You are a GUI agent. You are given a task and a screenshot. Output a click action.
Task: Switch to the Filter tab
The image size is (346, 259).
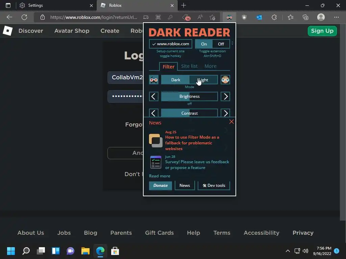pyautogui.click(x=168, y=66)
